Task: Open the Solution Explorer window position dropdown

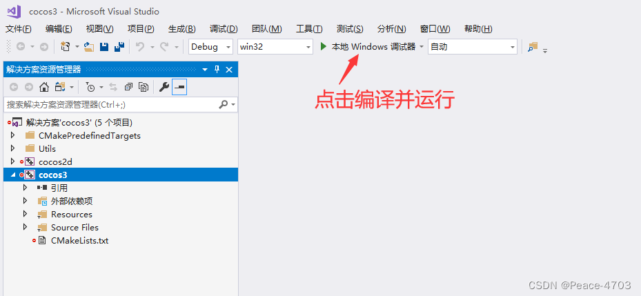Action: 205,70
